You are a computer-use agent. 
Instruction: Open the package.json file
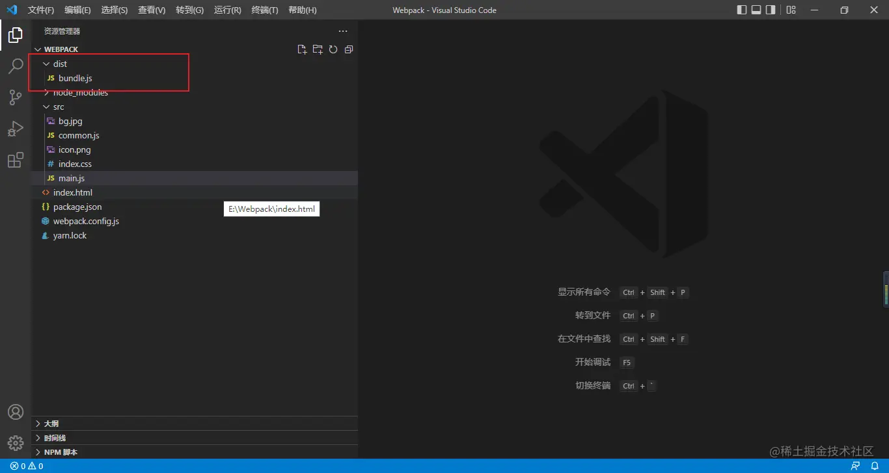pyautogui.click(x=195, y=207)
